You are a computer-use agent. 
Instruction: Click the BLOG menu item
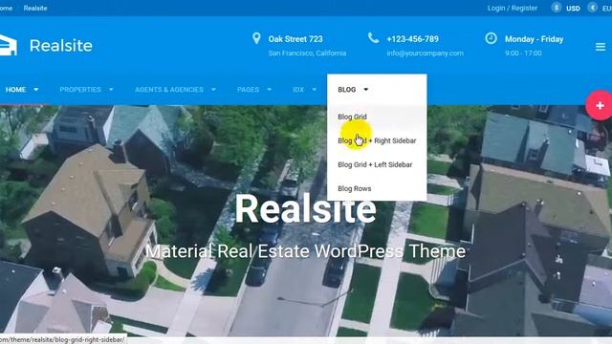pos(346,90)
